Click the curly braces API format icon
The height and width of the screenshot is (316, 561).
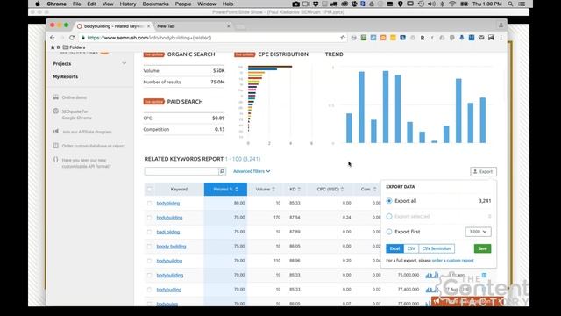56,160
